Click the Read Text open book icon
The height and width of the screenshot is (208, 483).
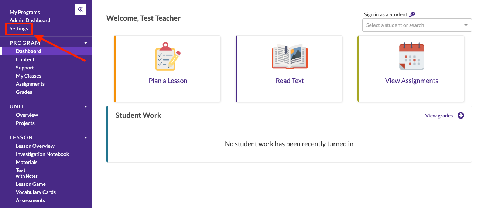click(290, 57)
